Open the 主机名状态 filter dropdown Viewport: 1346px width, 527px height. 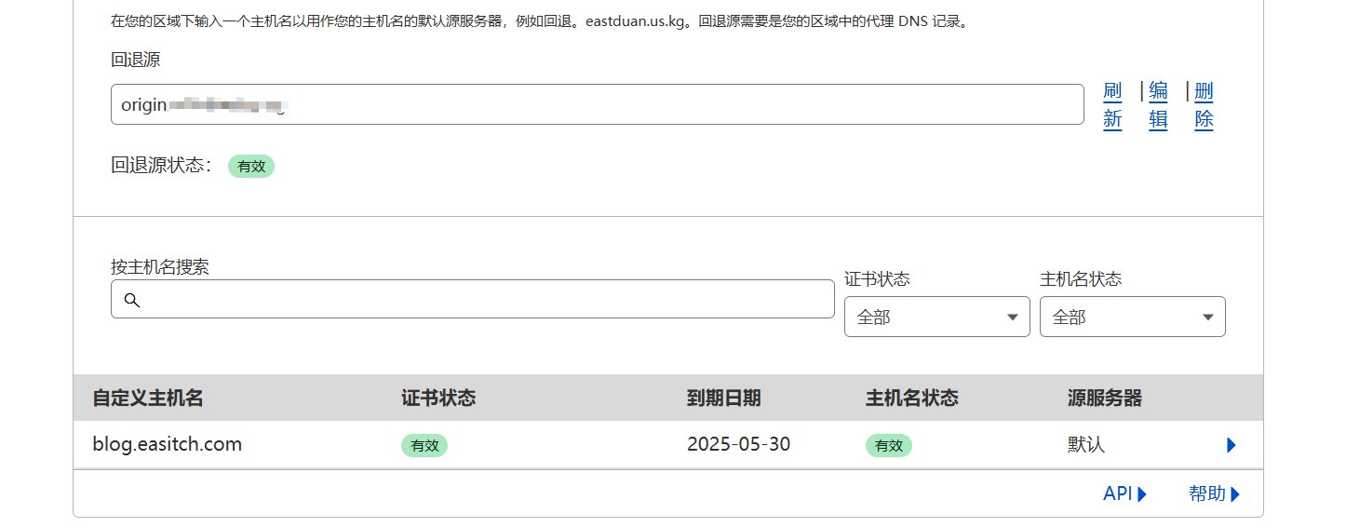pos(1132,317)
